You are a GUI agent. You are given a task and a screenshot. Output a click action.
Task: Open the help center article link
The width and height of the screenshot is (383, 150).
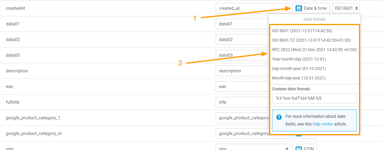pyautogui.click(x=323, y=124)
